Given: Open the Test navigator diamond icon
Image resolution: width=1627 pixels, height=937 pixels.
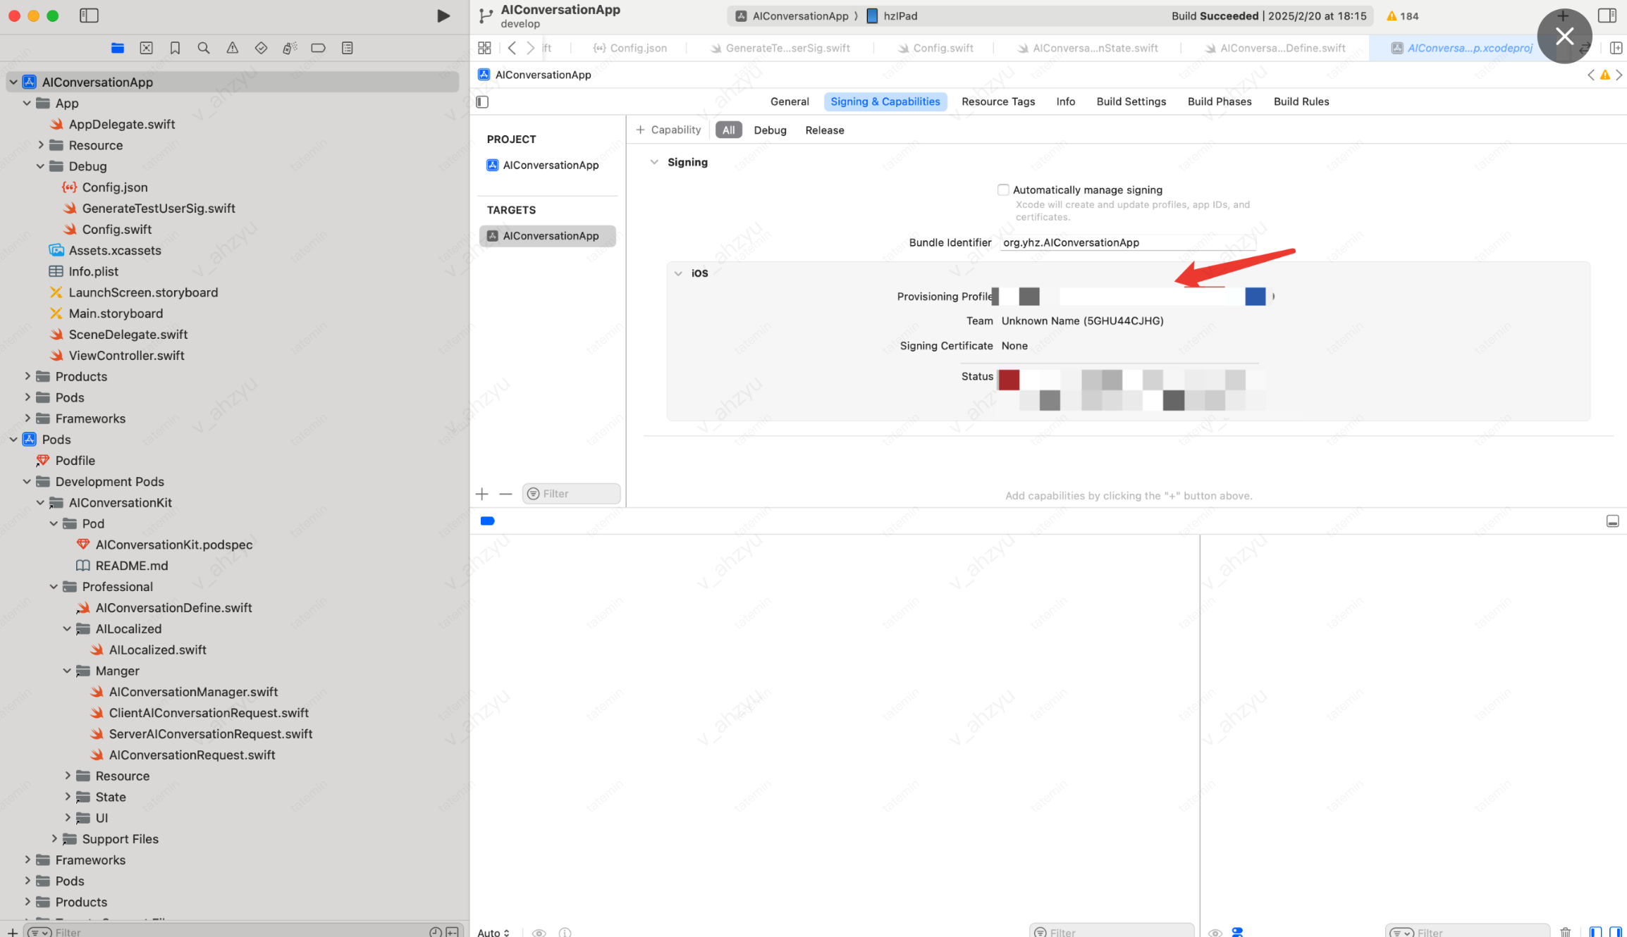Looking at the screenshot, I should [x=261, y=48].
